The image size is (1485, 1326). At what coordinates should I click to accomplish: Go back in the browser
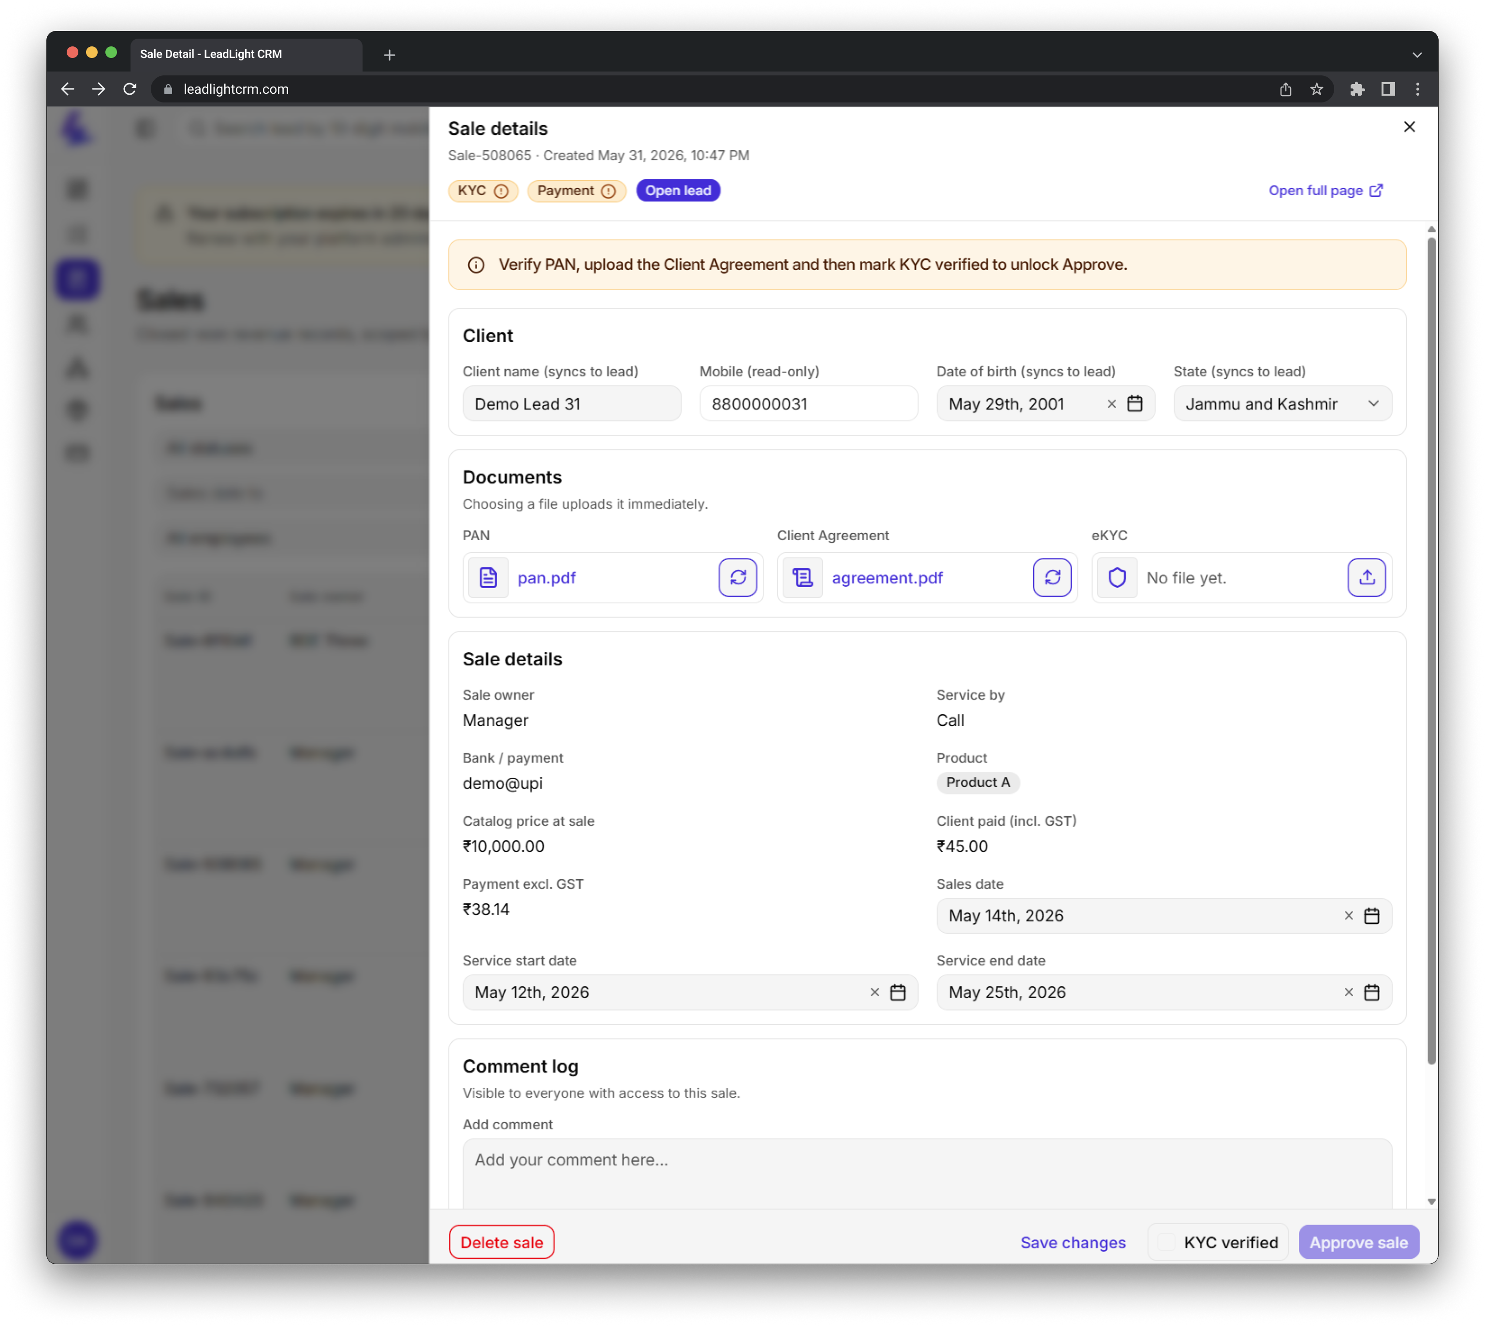68,89
